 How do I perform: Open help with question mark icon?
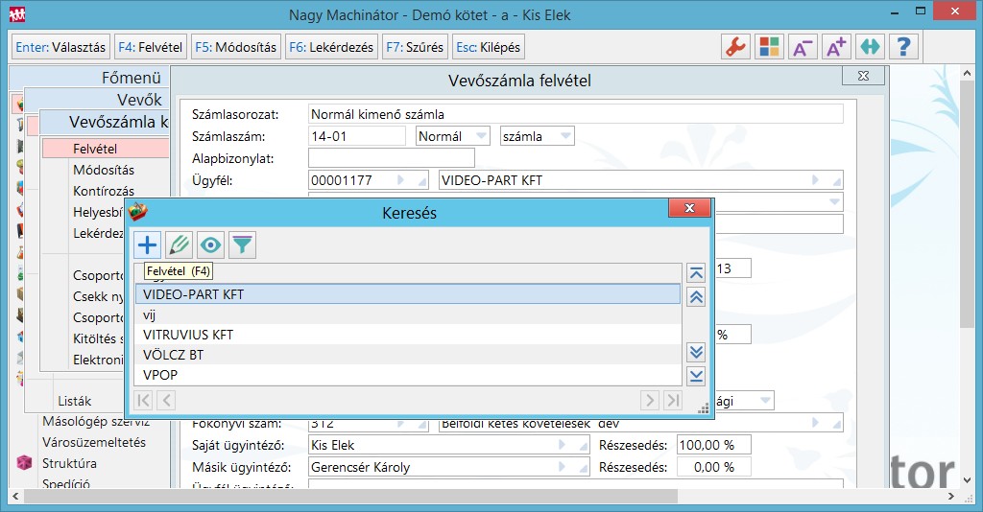(902, 47)
